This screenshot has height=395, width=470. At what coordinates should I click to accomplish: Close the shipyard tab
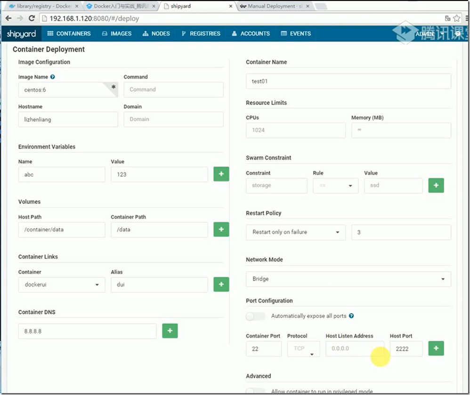click(x=230, y=6)
